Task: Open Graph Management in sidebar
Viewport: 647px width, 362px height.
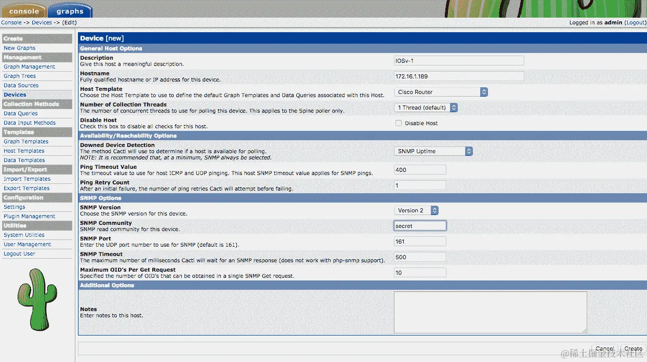Action: tap(29, 66)
